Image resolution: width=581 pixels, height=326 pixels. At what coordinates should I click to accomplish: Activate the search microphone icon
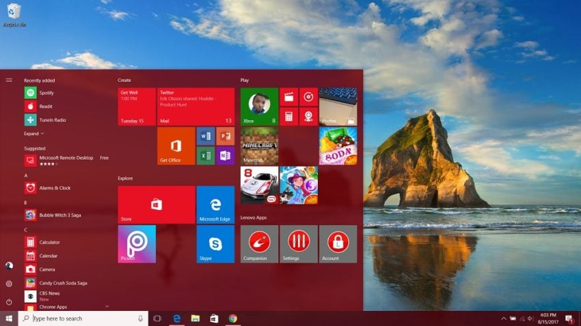coord(140,318)
